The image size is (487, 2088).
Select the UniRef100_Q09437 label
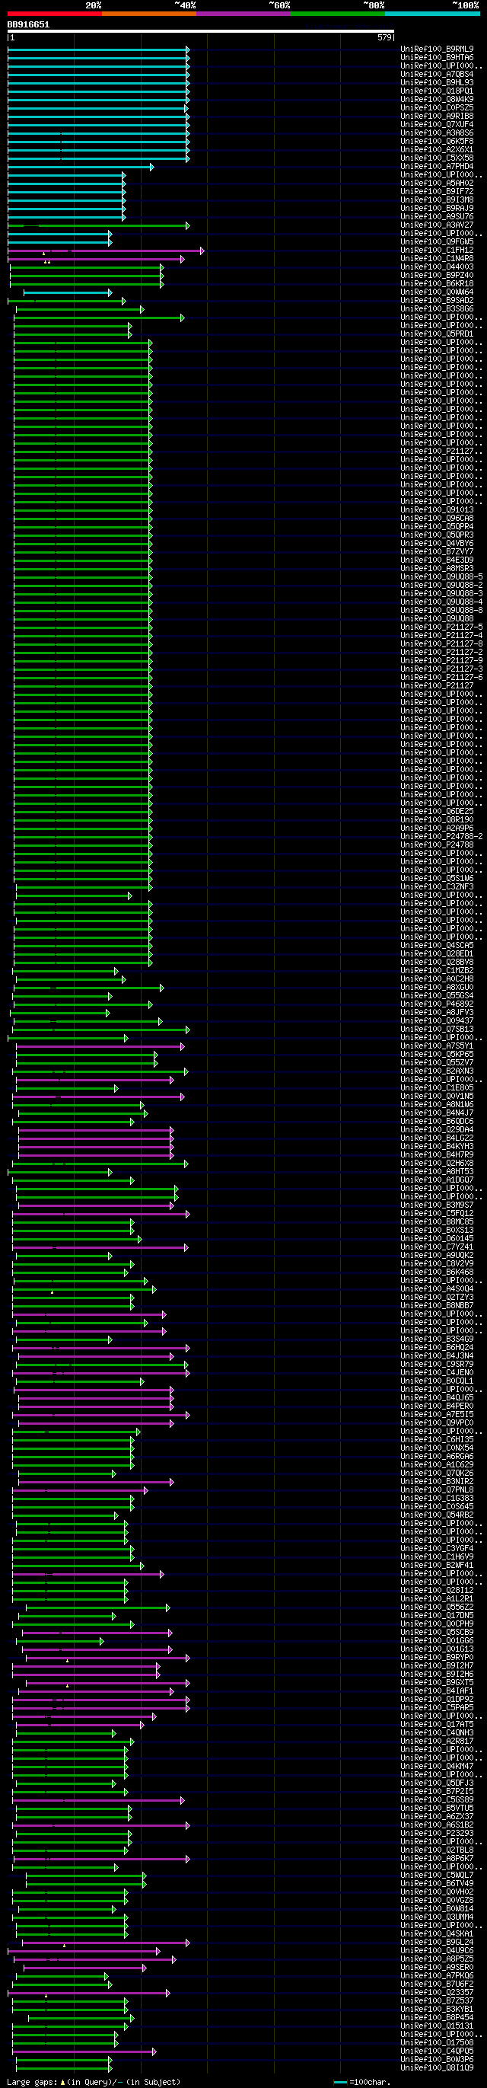[x=437, y=1021]
